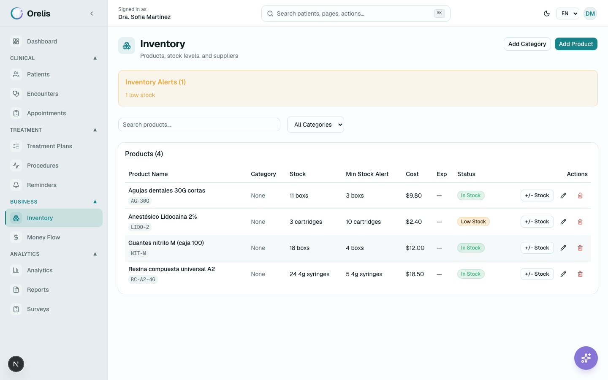This screenshot has width=608, height=380.
Task: Click the Add Product button
Action: [576, 44]
